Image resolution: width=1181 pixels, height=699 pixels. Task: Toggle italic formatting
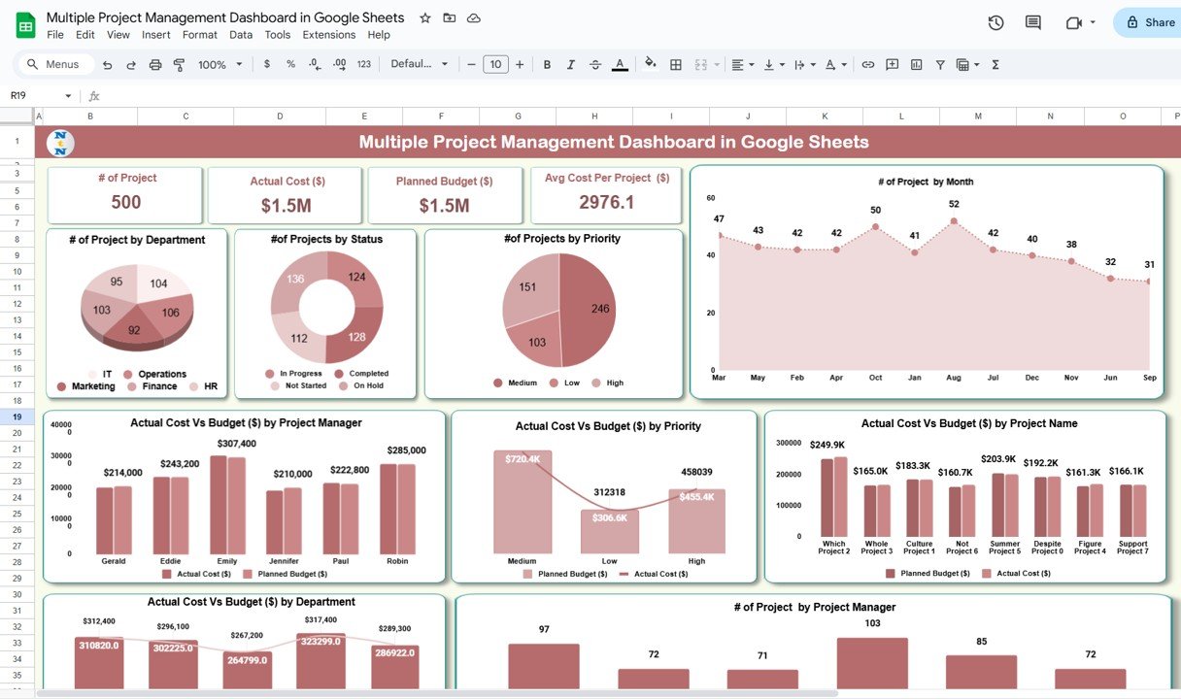571,65
